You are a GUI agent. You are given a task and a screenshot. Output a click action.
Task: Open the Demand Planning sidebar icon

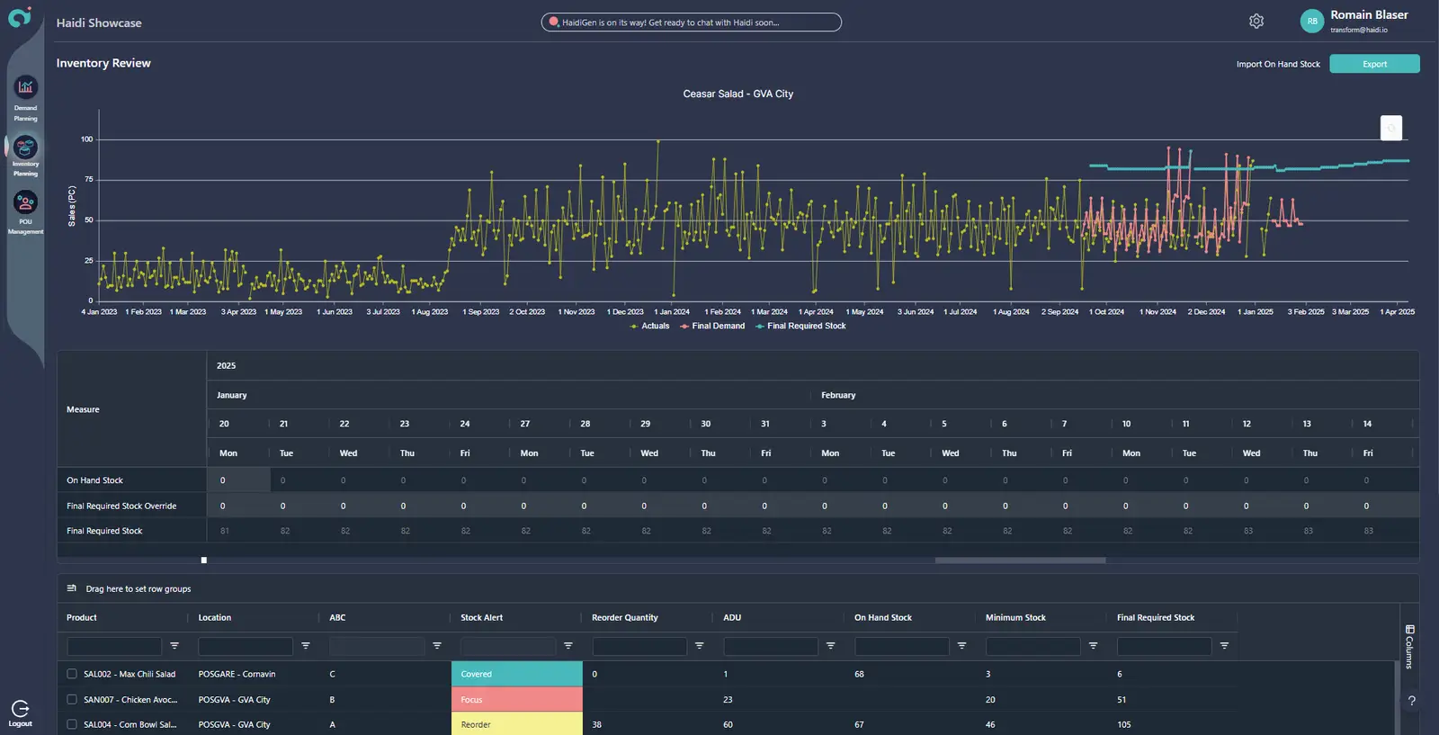pos(25,87)
